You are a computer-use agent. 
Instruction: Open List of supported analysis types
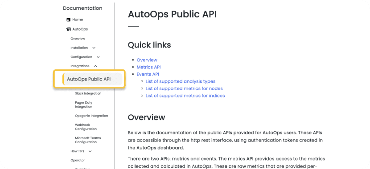[x=180, y=81]
